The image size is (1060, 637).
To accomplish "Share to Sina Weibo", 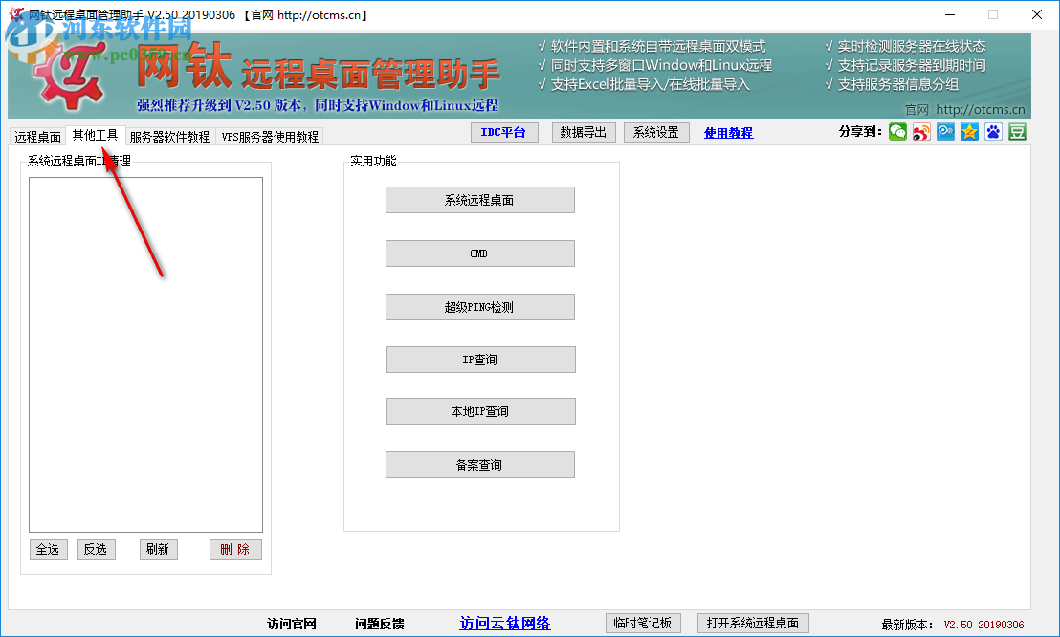I will (x=921, y=131).
